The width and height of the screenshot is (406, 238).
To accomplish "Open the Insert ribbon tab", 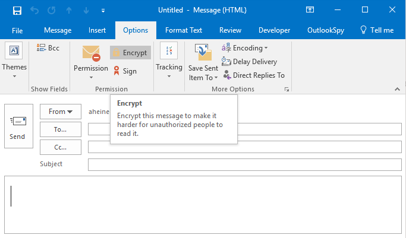I will 97,30.
